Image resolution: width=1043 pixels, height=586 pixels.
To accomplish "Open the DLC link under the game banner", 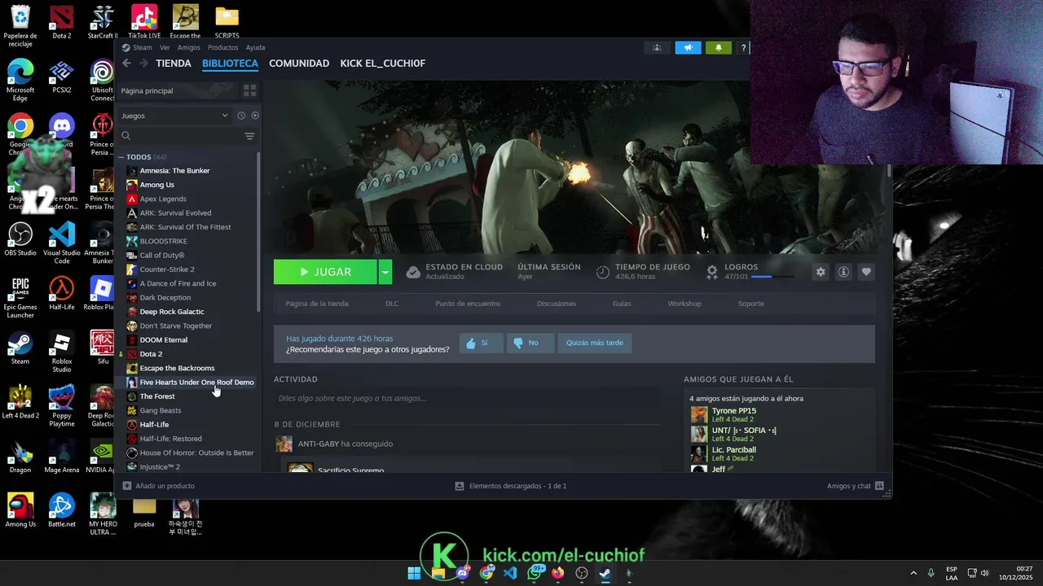I will pos(392,304).
